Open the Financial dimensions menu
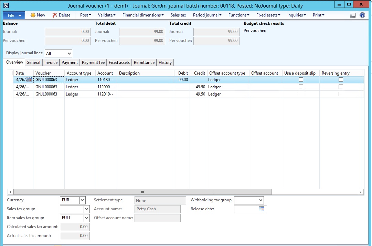This screenshot has height=246, width=372. click(143, 15)
